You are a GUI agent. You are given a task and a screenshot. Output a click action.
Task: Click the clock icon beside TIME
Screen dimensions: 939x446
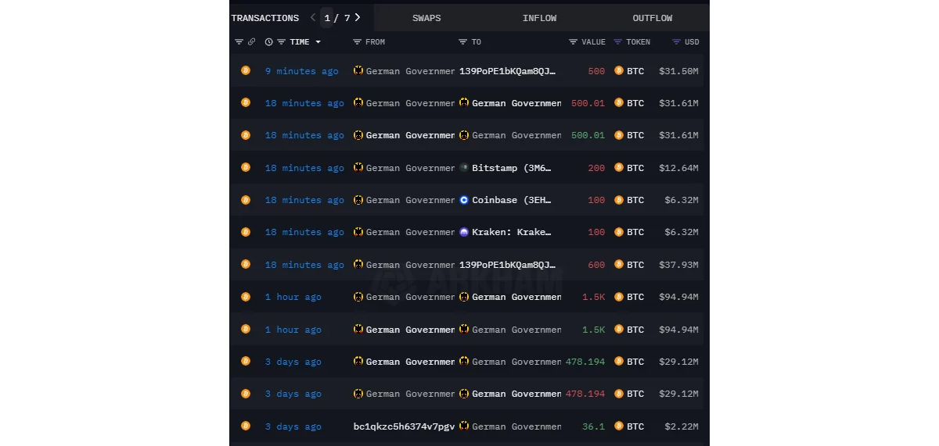269,42
